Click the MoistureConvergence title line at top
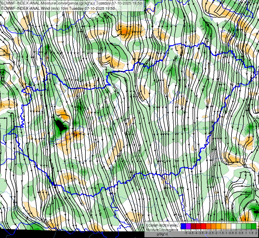The image size is (259, 238). click(71, 3)
